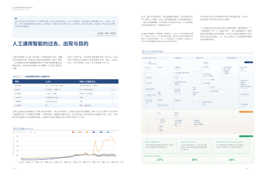
Task: Click the Word2Vec node label
Action: pyautogui.click(x=149, y=83)
